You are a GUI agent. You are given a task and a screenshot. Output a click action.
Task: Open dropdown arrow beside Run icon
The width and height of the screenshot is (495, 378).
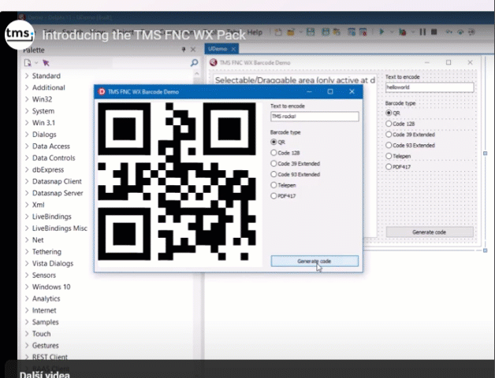[x=392, y=31]
